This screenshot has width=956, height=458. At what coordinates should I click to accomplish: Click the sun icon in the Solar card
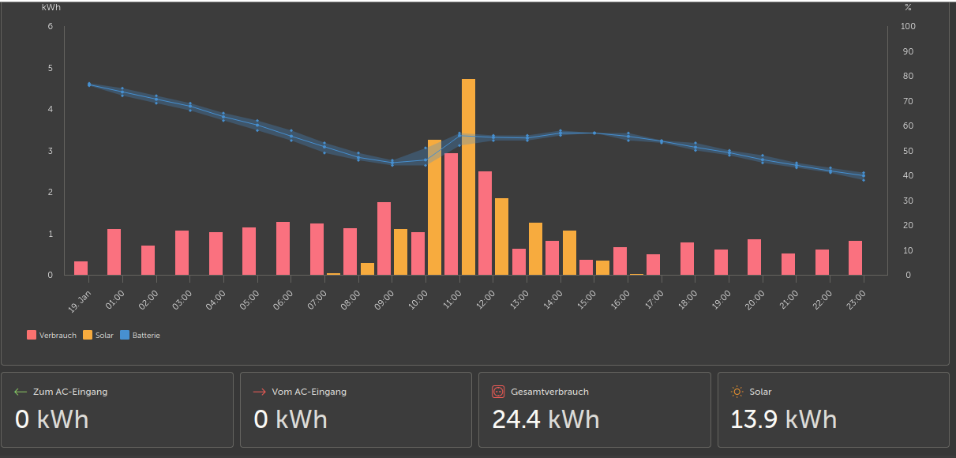pos(737,392)
